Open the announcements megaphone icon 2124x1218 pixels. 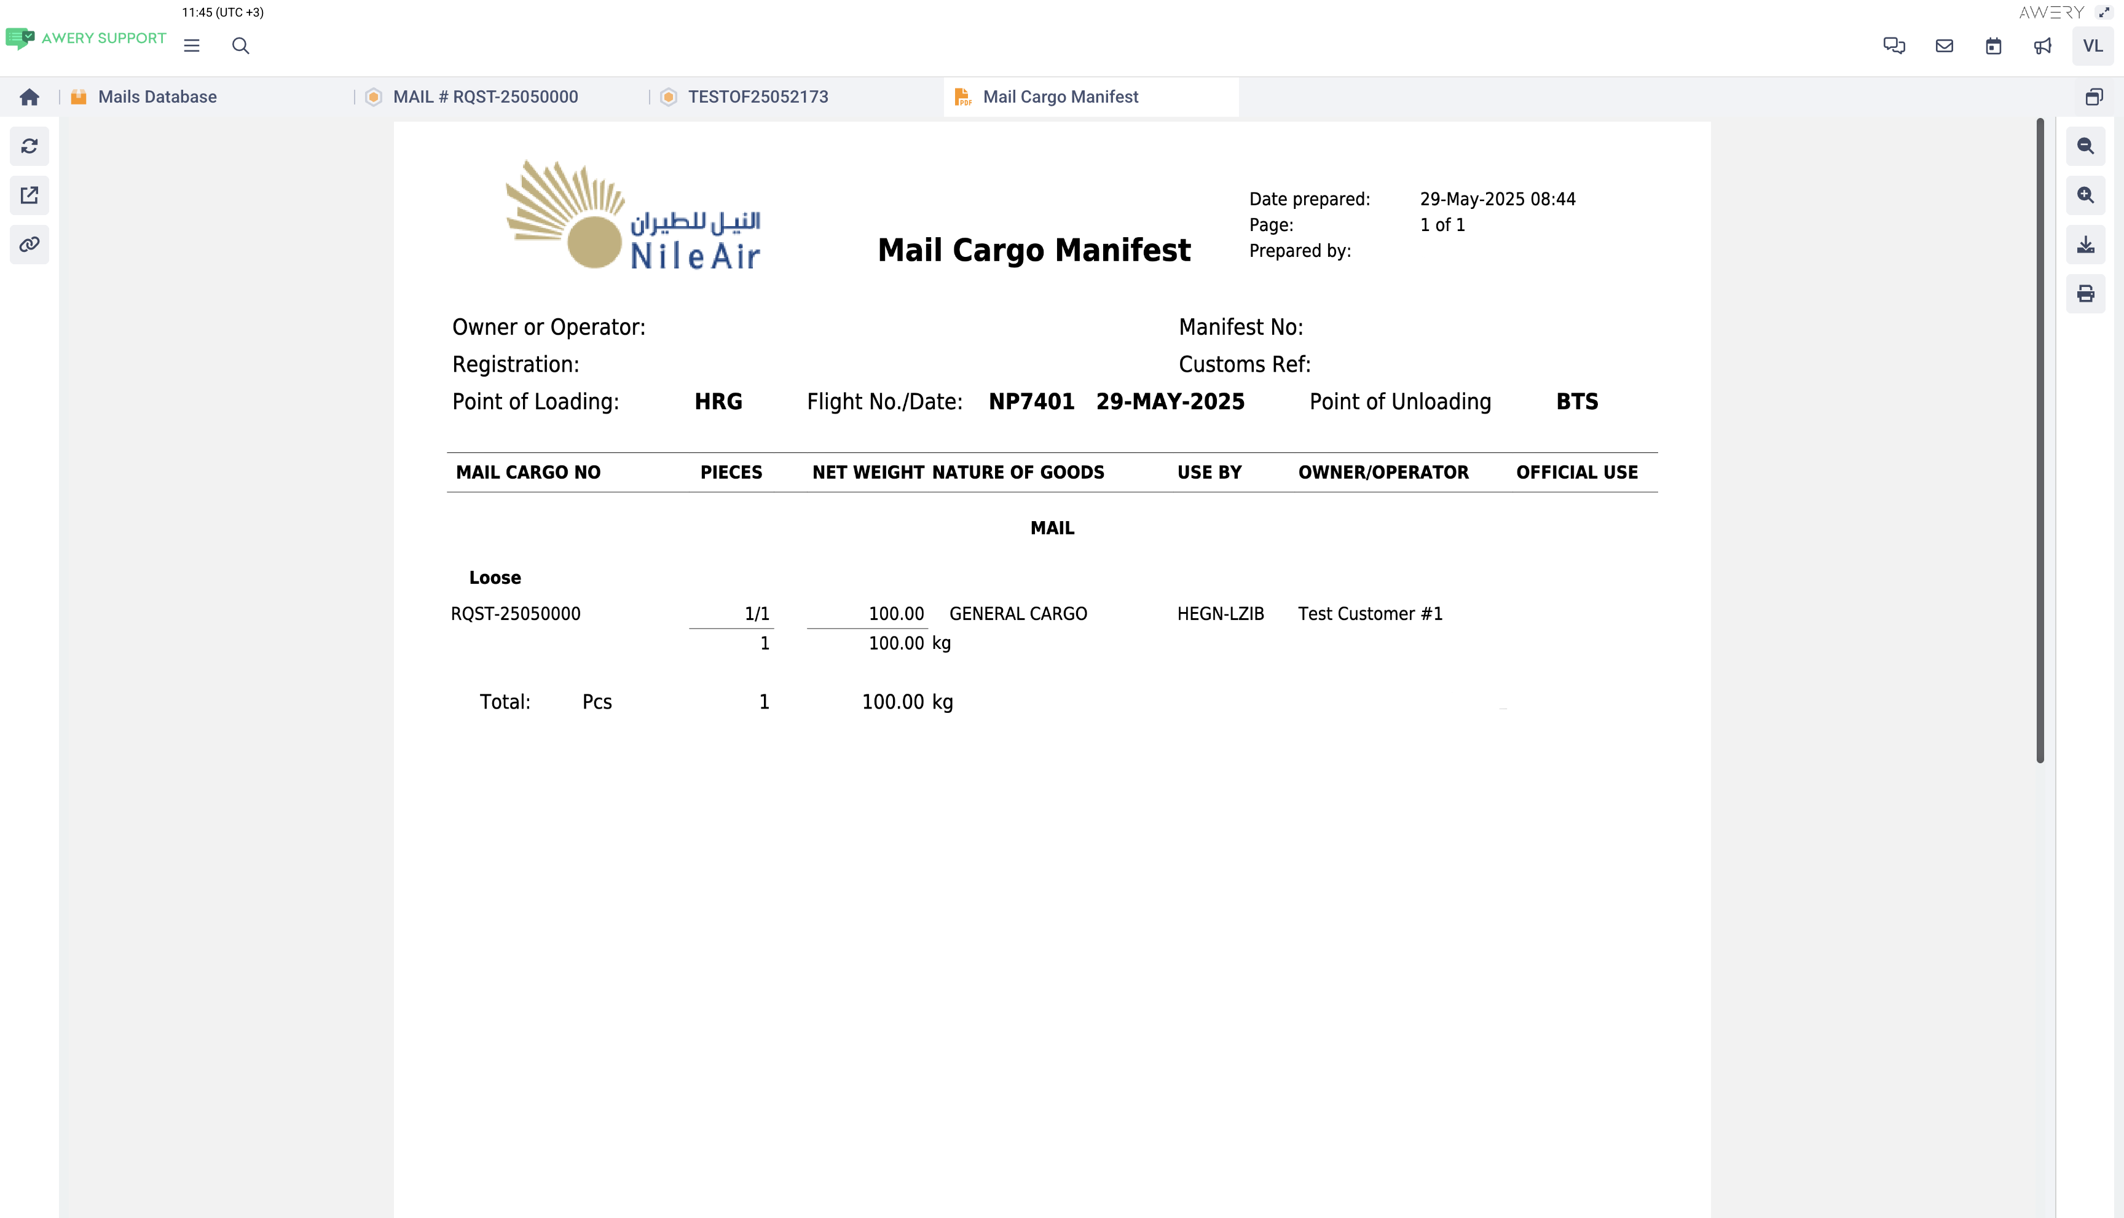click(x=2043, y=46)
